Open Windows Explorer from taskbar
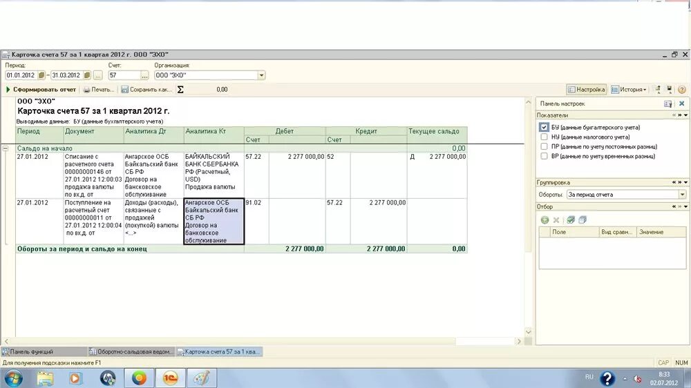The image size is (691, 388). coord(45,378)
